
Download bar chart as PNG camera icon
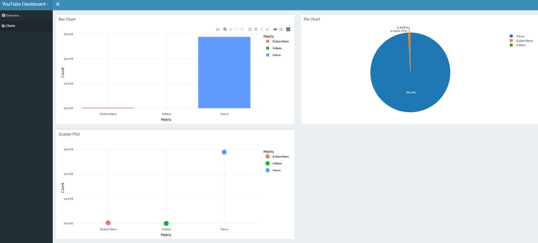pyautogui.click(x=218, y=29)
